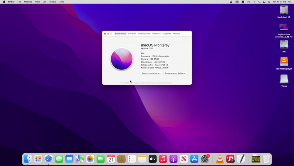Image resolution: width=294 pixels, height=166 pixels.
Task: Click the Resoconto di sistema button
Action: tap(151, 73)
